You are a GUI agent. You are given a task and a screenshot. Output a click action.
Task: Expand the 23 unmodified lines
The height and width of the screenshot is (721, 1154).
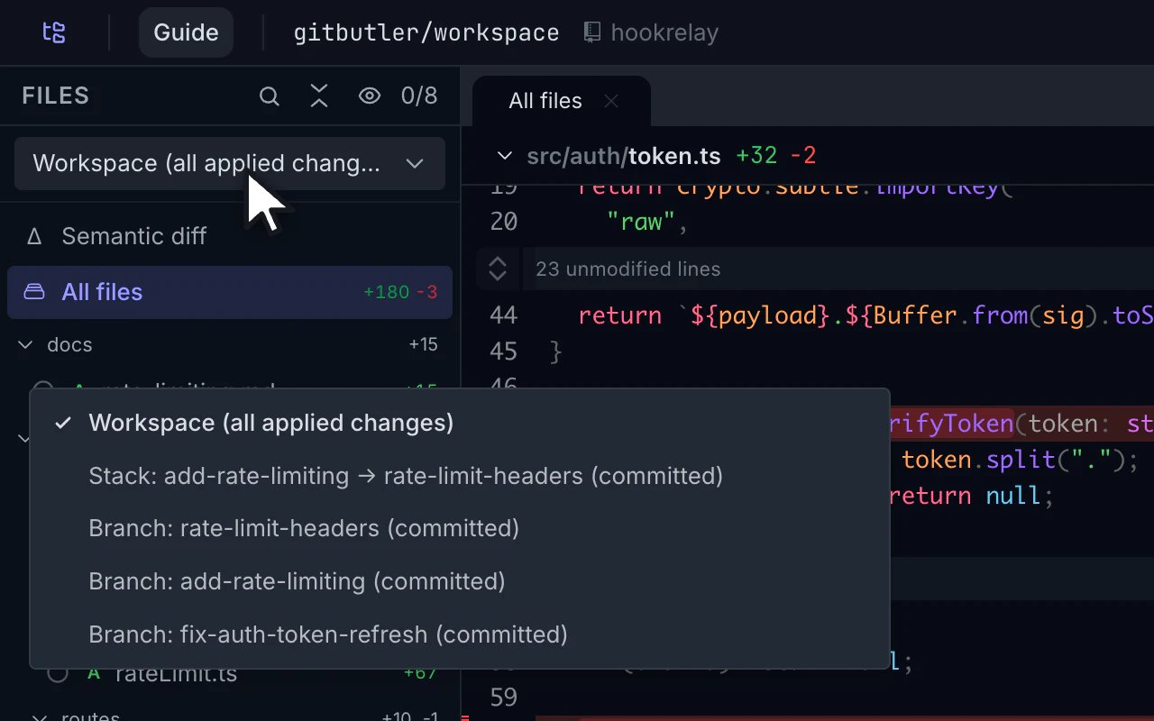click(x=627, y=269)
